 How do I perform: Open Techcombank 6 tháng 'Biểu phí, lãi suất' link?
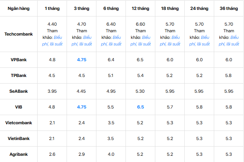coord(111,41)
